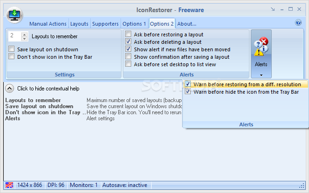Click the Monitors: 1 status entry
The height and width of the screenshot is (193, 309).
click(x=84, y=185)
